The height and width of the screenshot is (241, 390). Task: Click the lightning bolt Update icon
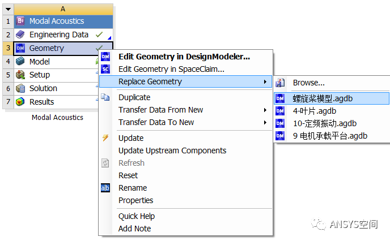coord(105,138)
